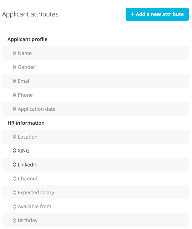Select the sort icon beside Expected salary
192x229 pixels.
pos(14,193)
